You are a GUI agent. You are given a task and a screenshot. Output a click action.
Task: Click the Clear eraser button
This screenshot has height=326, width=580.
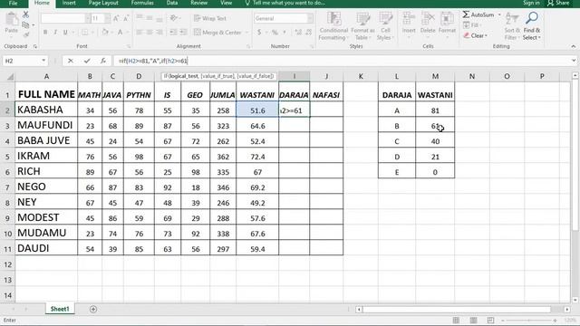coord(475,36)
